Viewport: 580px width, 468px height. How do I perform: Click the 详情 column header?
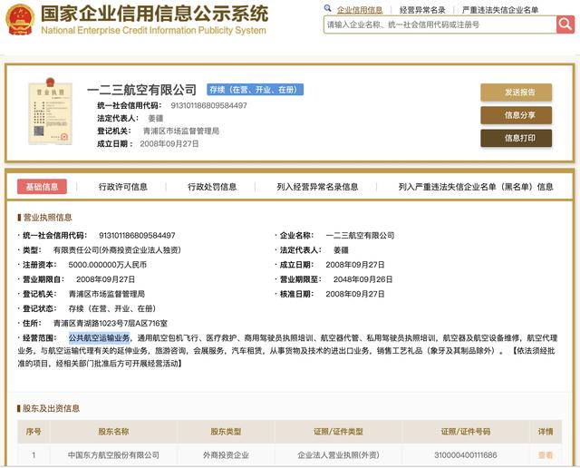546,432
